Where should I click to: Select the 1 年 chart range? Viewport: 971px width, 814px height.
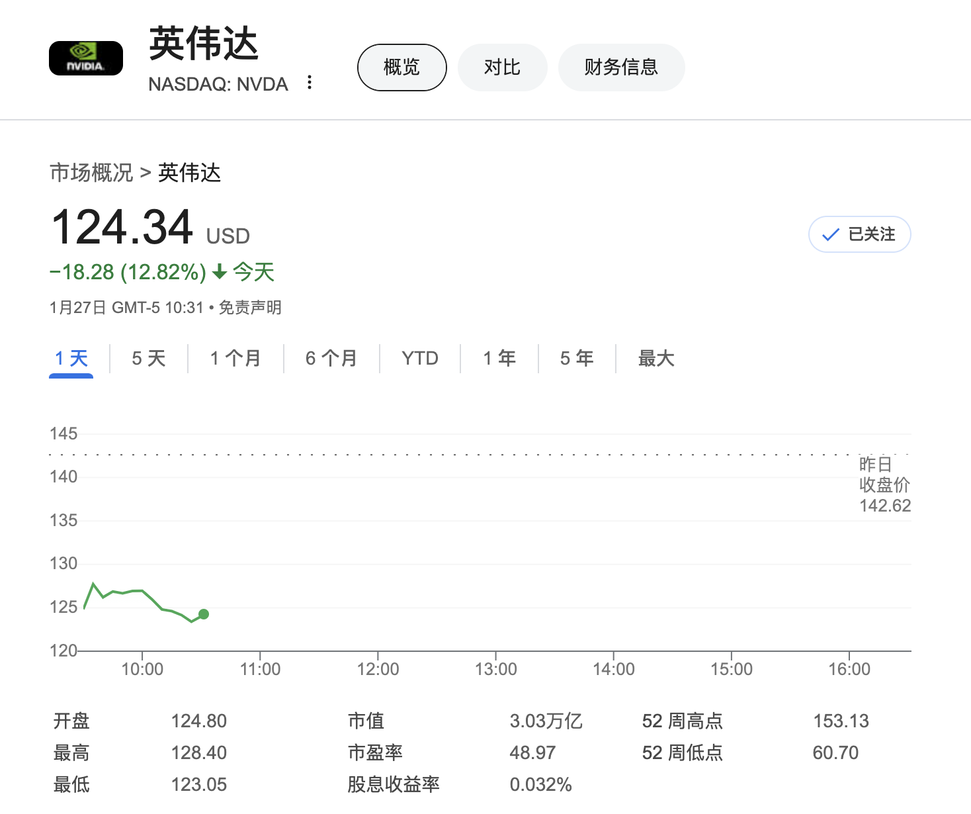(499, 359)
